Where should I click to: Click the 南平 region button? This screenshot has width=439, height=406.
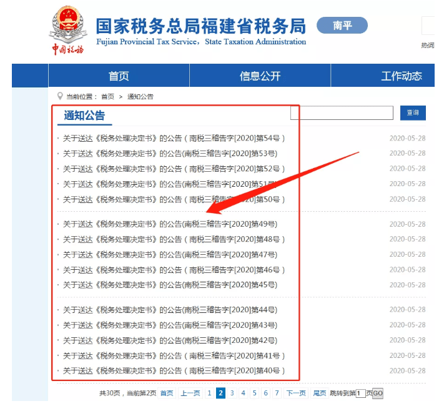tap(342, 25)
